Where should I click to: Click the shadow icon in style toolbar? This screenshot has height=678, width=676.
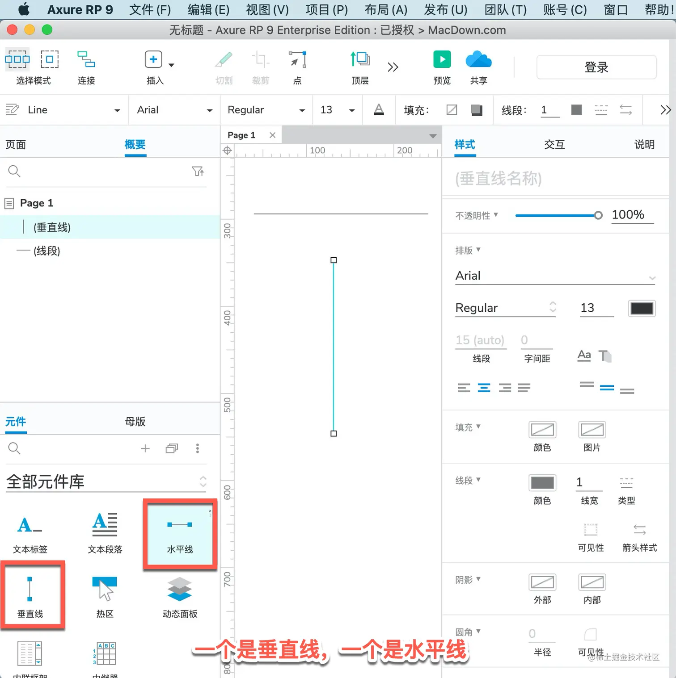coord(477,110)
